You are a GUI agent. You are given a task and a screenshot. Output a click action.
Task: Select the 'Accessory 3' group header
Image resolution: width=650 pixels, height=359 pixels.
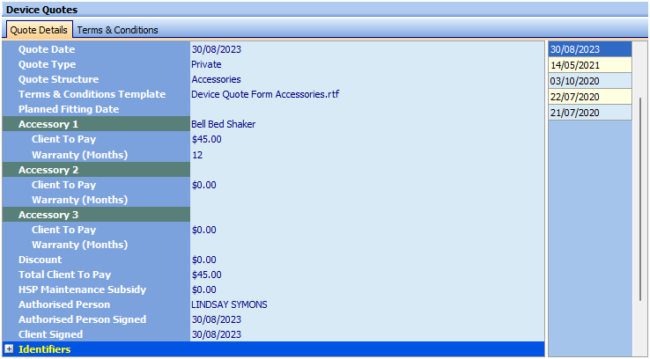click(x=96, y=215)
